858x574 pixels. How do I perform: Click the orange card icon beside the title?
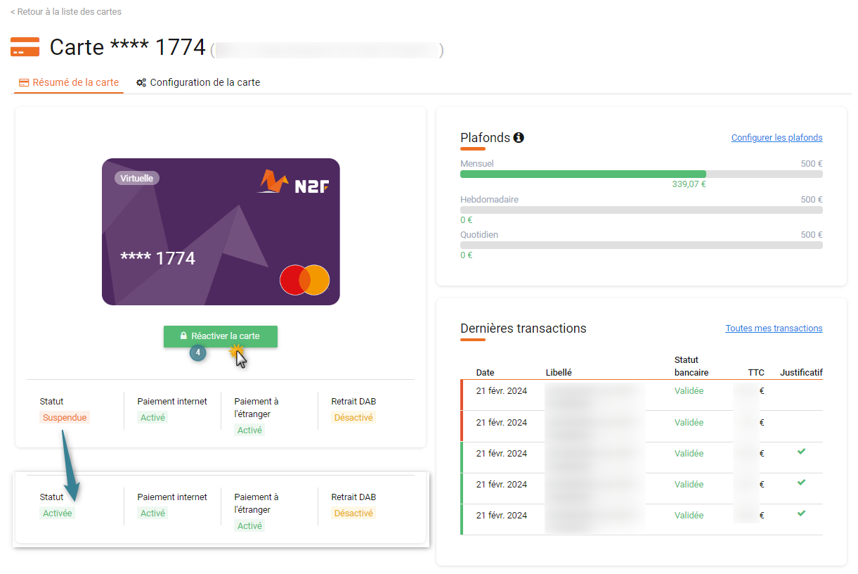pos(25,47)
